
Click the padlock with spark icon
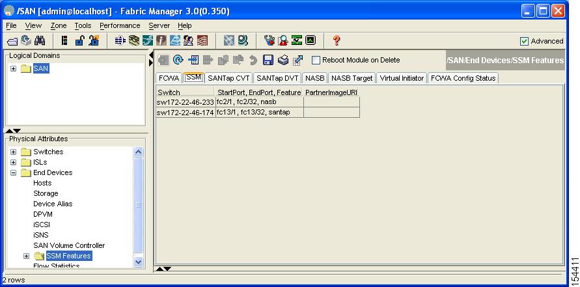94,40
